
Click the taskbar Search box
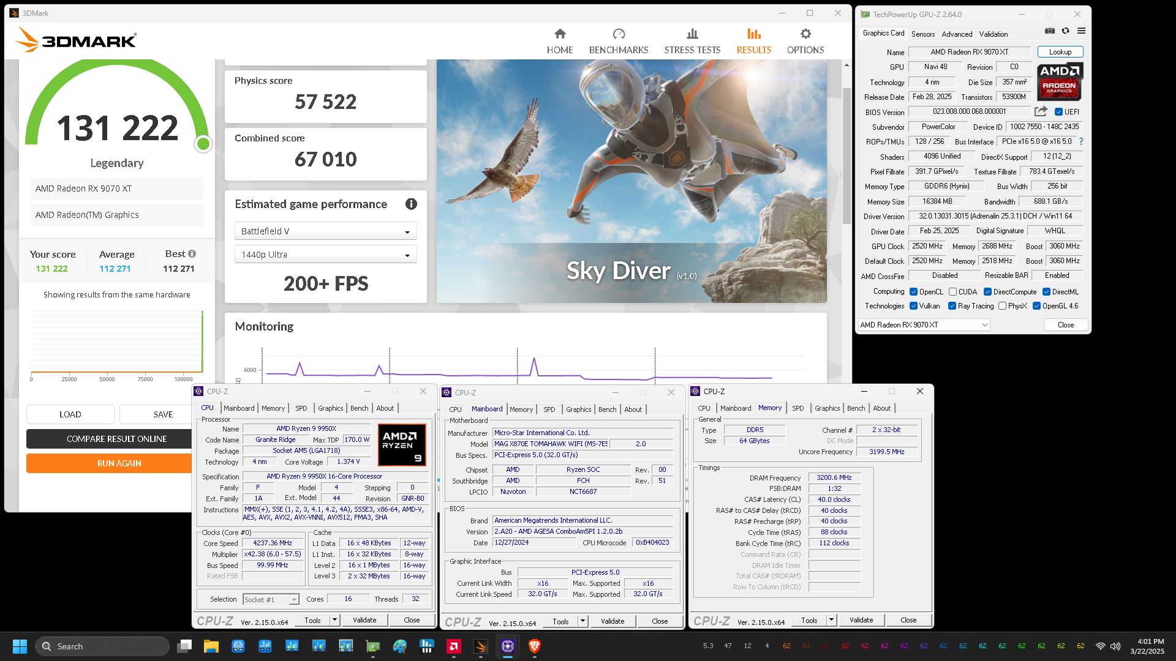tap(102, 646)
